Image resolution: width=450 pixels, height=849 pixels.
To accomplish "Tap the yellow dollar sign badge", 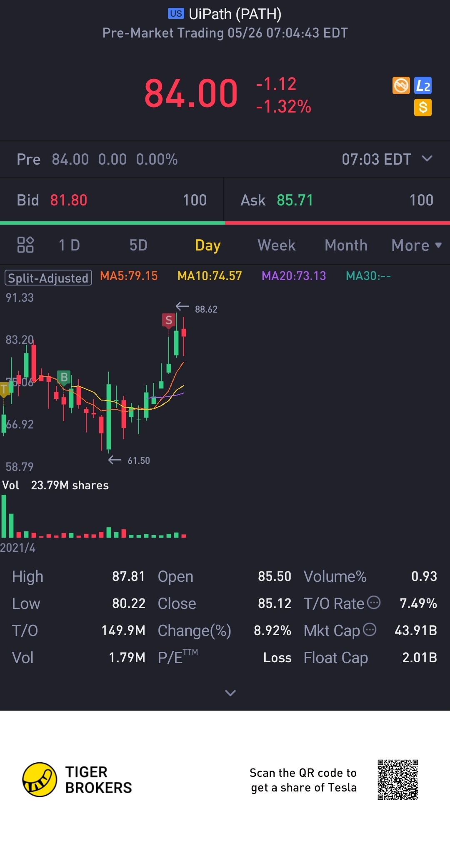I will (423, 108).
